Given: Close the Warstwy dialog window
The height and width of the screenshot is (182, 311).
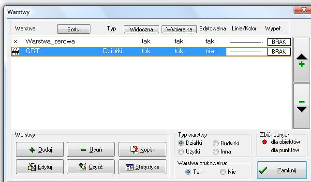Looking at the screenshot, I should (303, 10).
